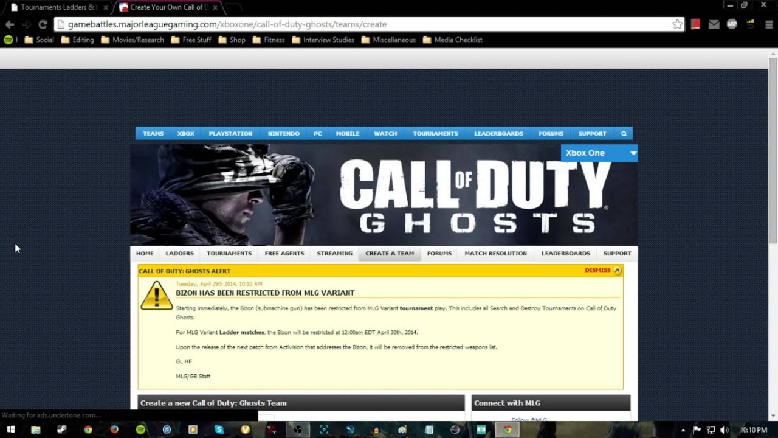Open the Media Checklist bookmarks folder
The height and width of the screenshot is (438, 778).
(x=453, y=40)
